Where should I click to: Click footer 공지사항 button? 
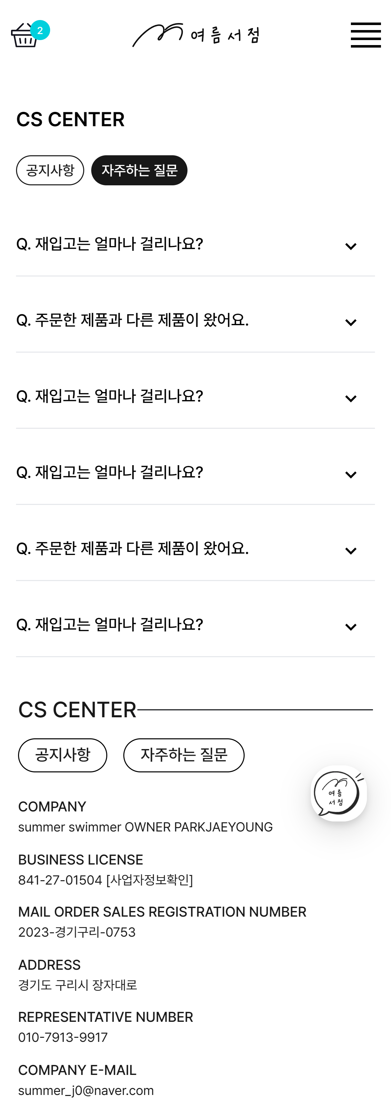[62, 755]
